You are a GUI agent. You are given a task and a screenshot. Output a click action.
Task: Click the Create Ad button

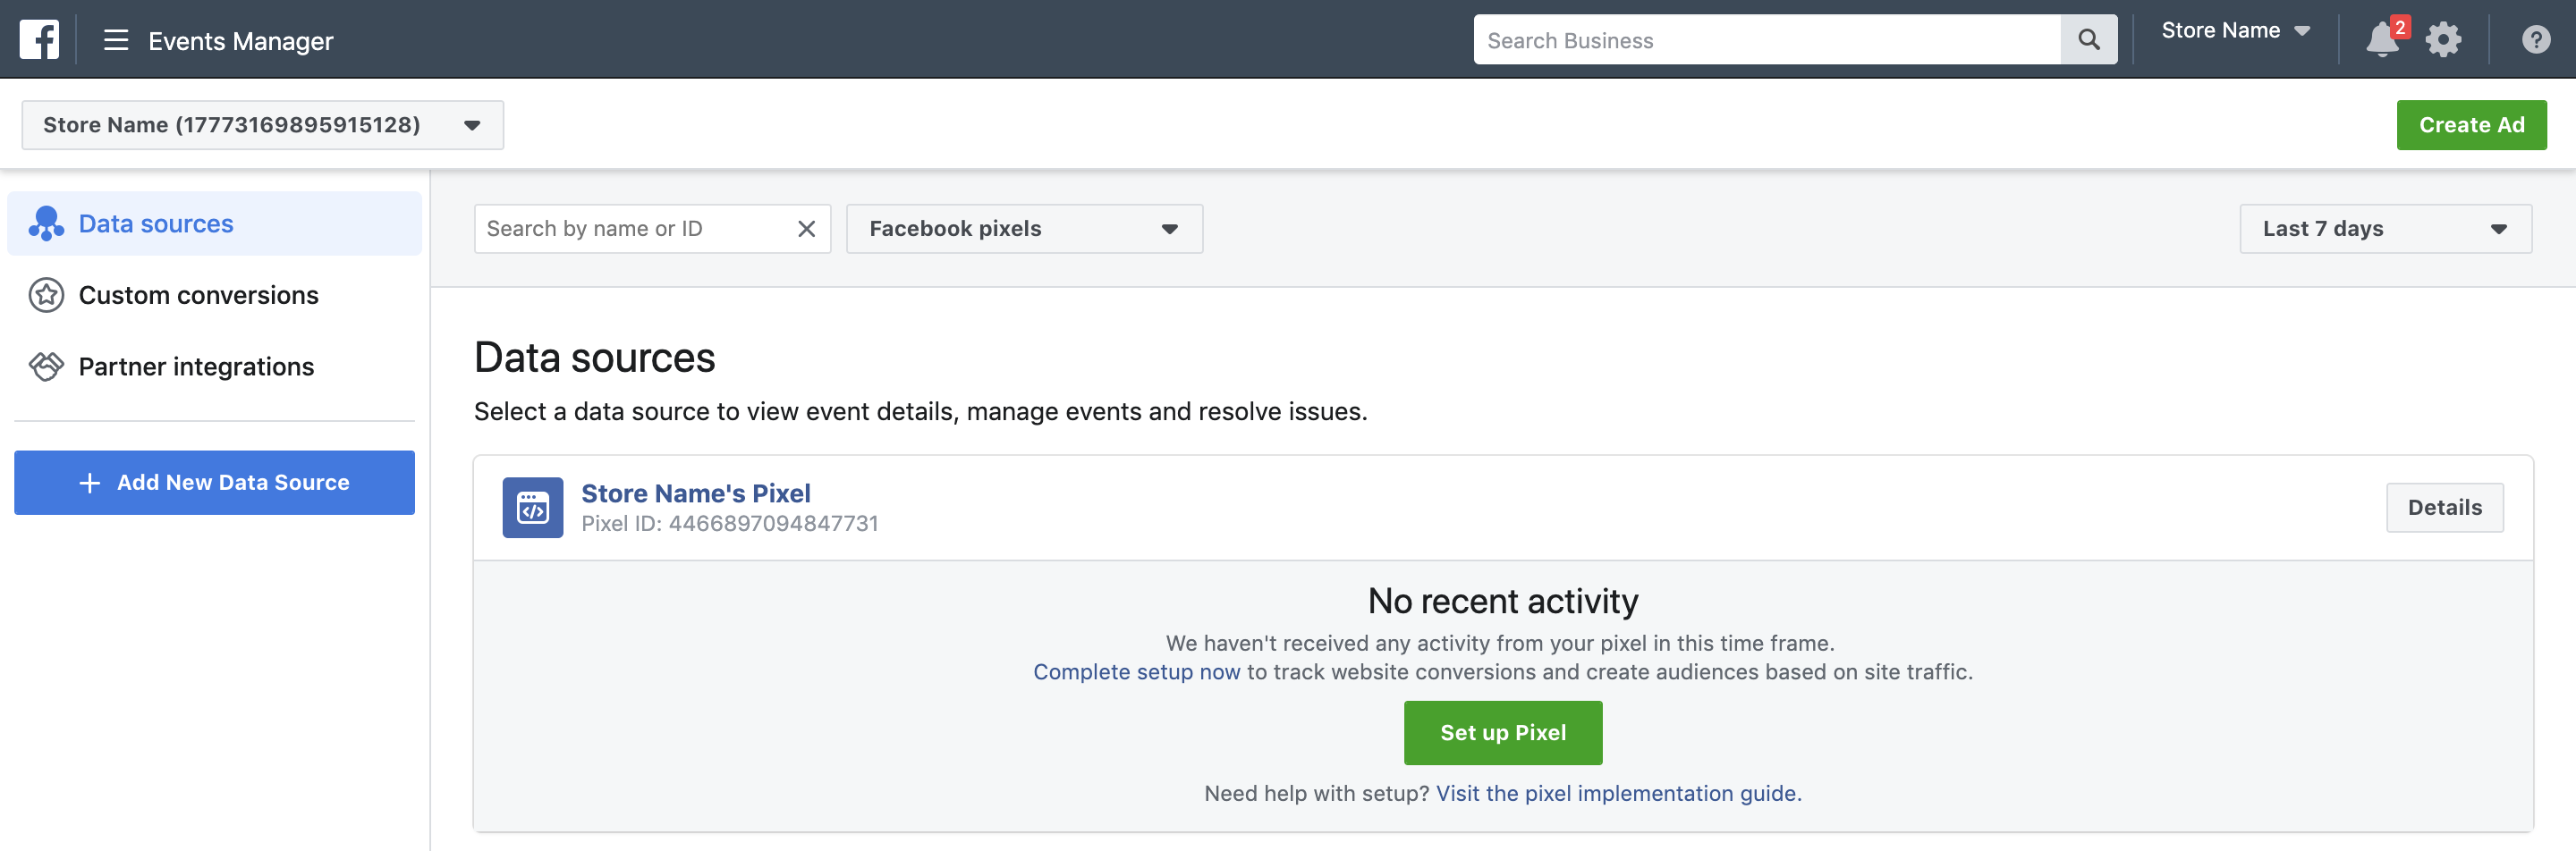pos(2471,125)
